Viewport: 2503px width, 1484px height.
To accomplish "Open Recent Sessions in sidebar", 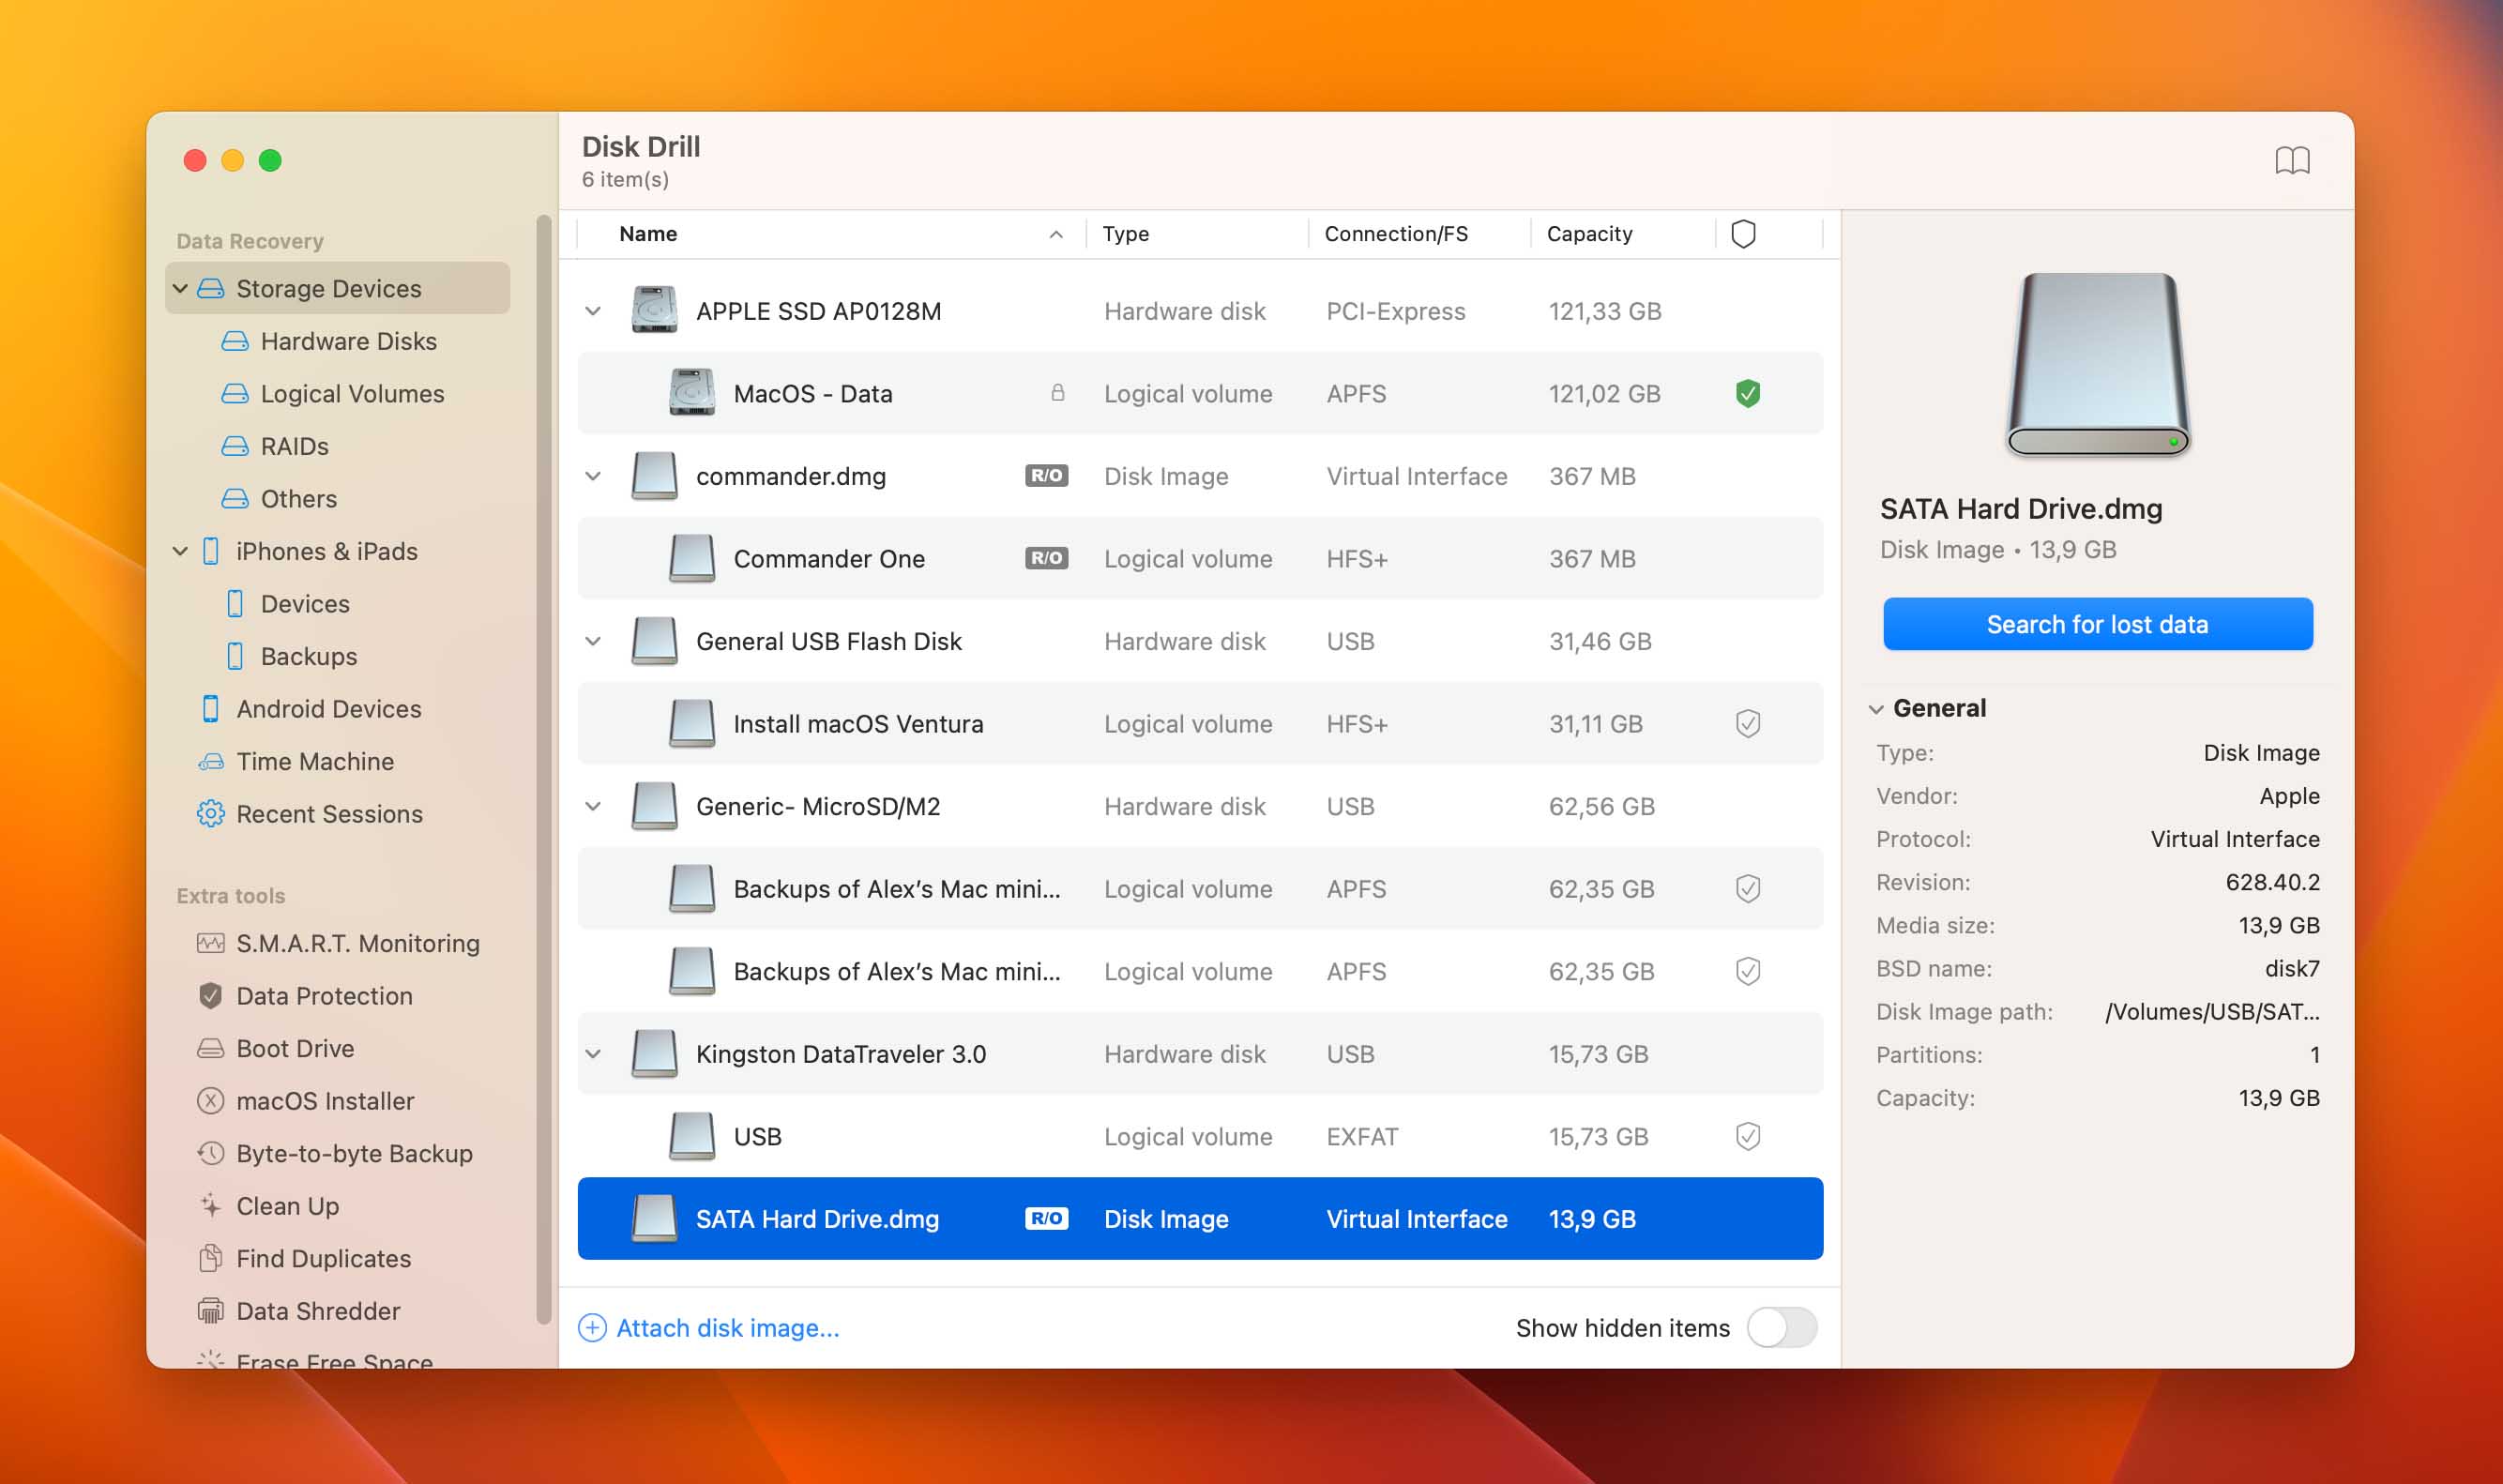I will pyautogui.click(x=309, y=814).
